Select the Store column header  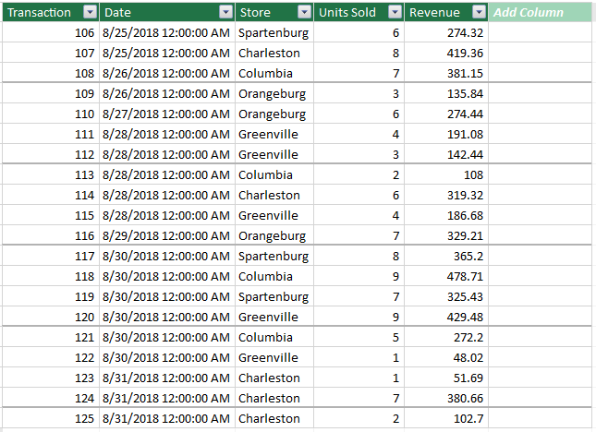(x=274, y=13)
